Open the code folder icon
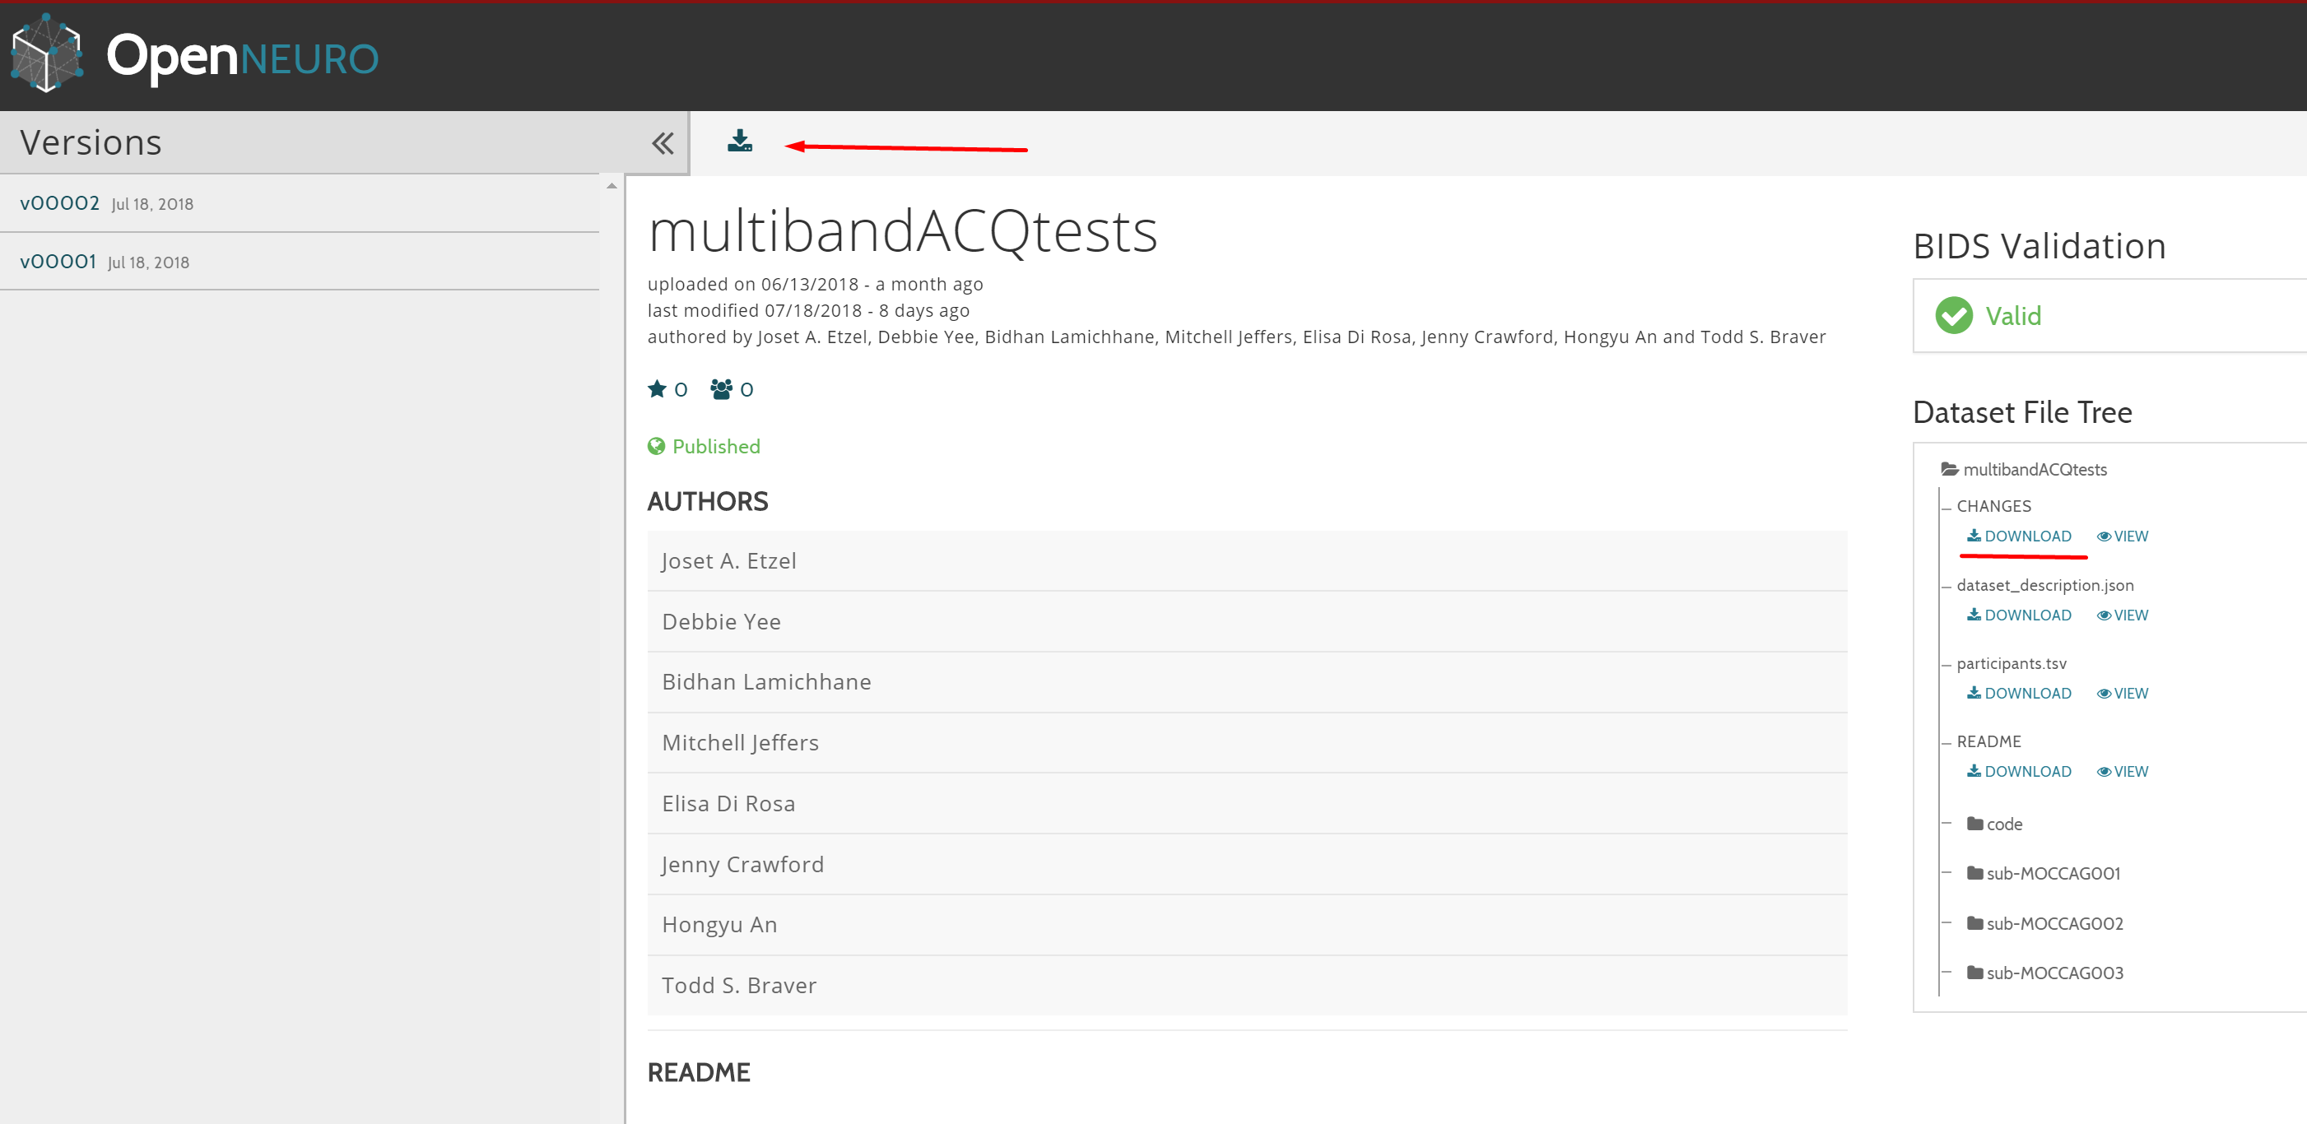Viewport: 2307px width, 1124px height. tap(1974, 824)
